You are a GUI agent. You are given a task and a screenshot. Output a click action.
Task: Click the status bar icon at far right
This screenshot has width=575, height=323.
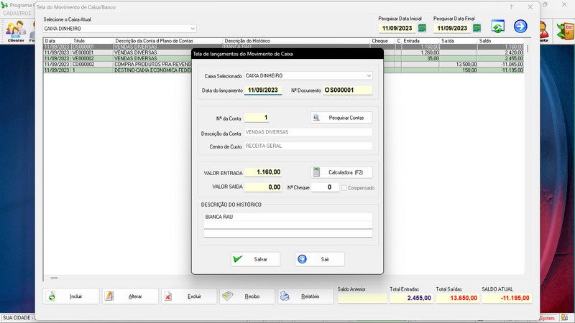pos(565,318)
